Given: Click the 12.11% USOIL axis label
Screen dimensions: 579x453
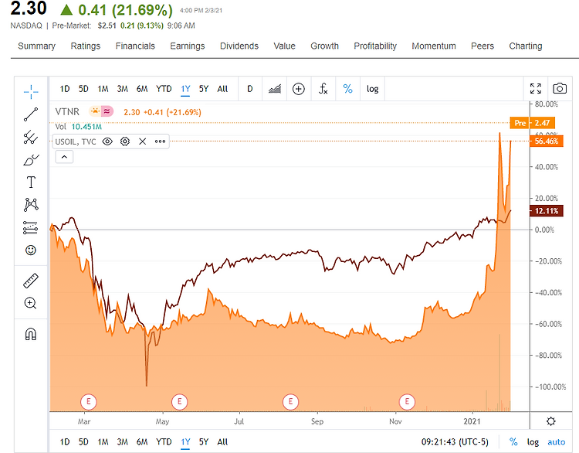Looking at the screenshot, I should click(x=547, y=211).
